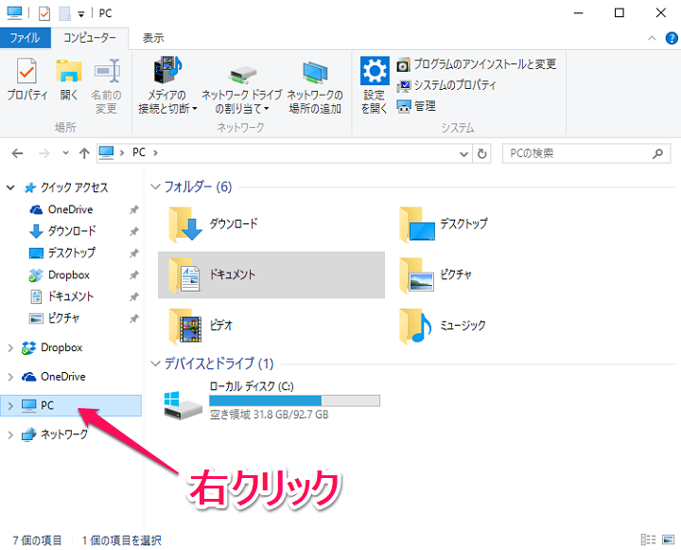Switch to the コンピューター tab
681x550 pixels.
click(x=90, y=38)
